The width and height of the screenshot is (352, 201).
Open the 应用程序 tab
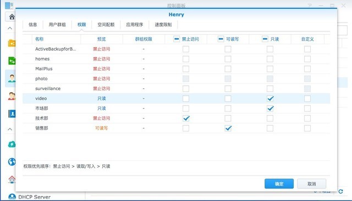coord(134,25)
